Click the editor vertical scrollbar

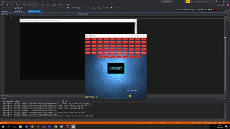[225, 56]
